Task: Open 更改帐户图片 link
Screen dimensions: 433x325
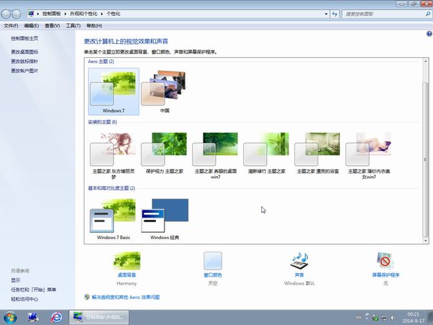Action: pyautogui.click(x=25, y=71)
